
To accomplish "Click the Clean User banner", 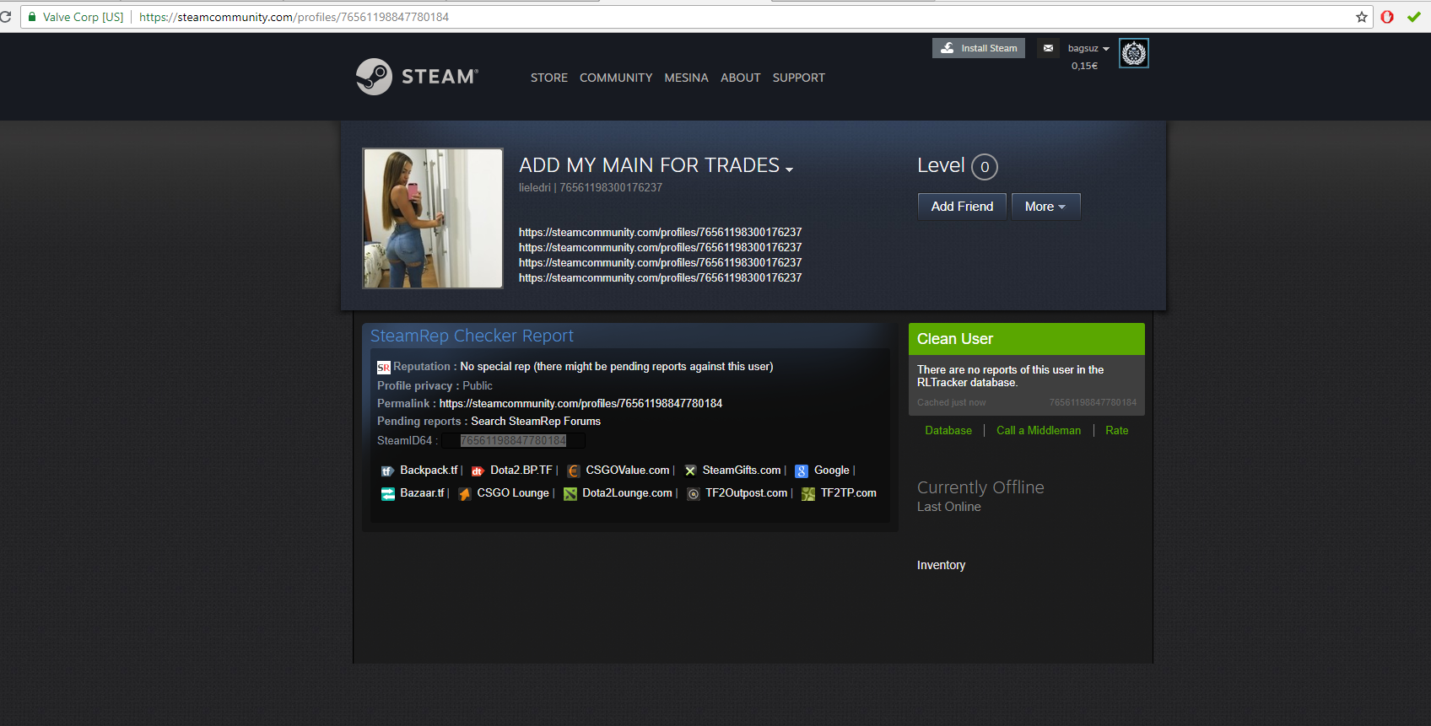I will pyautogui.click(x=1027, y=339).
